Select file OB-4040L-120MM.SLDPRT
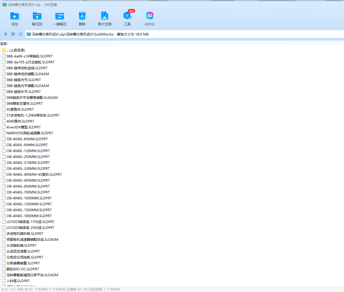Viewport: 344px width, 292px height. point(28,151)
